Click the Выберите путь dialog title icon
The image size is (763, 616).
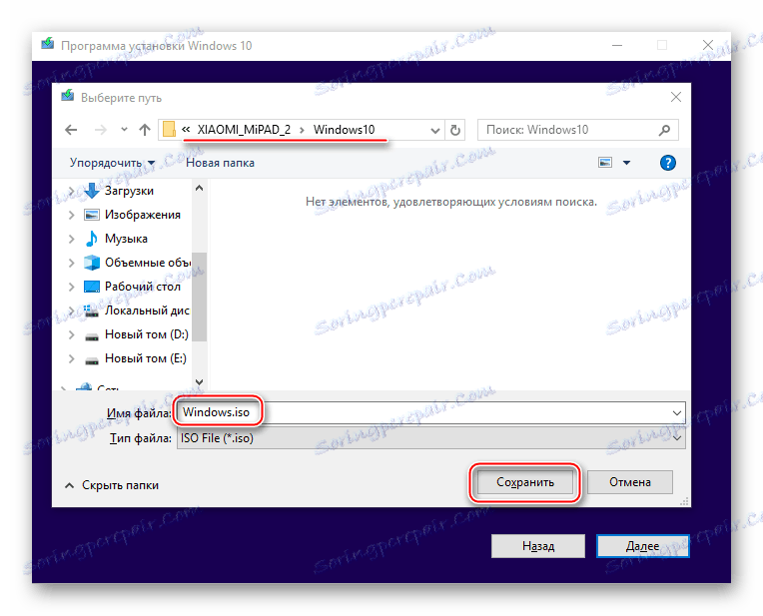click(x=68, y=96)
